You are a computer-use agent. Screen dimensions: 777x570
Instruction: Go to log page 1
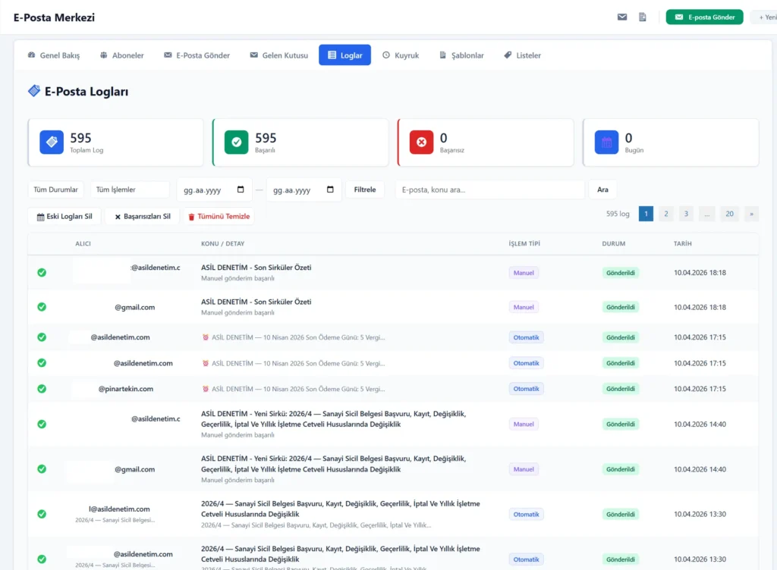(646, 214)
